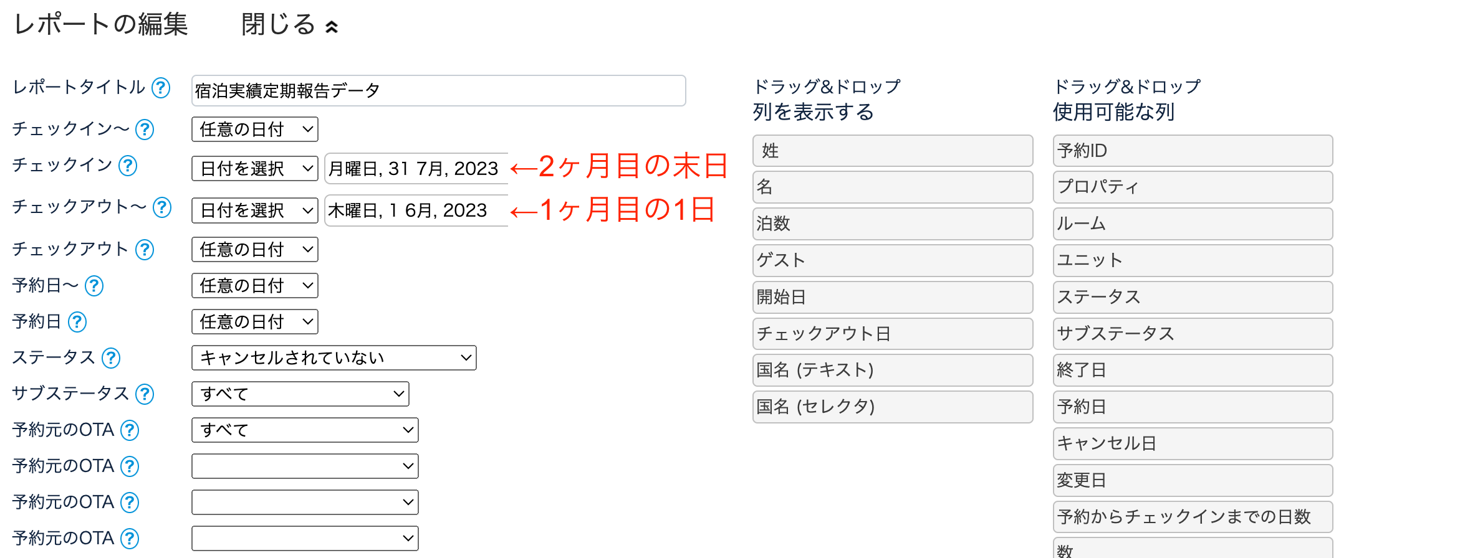1460x558 pixels.
Task: Click help icon beside レポートタイトル
Action: pos(161,88)
